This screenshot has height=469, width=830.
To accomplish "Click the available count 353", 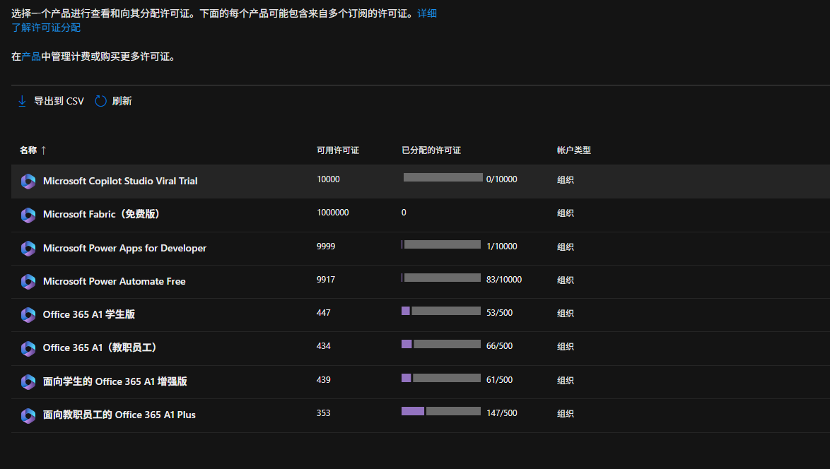I will [323, 413].
